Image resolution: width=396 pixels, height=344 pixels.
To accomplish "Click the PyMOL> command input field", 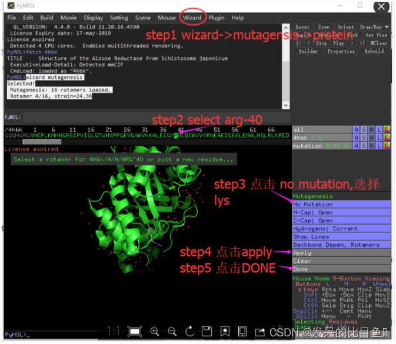I will point(157,118).
